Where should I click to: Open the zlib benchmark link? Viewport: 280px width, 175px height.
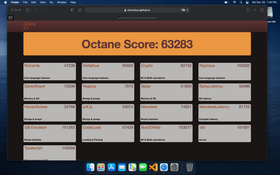(202, 127)
